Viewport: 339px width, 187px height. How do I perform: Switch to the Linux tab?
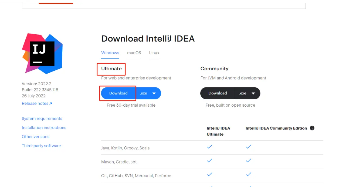pos(154,53)
